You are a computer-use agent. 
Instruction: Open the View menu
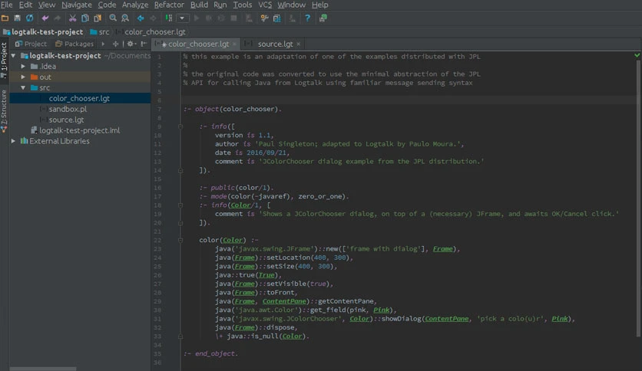(x=47, y=5)
